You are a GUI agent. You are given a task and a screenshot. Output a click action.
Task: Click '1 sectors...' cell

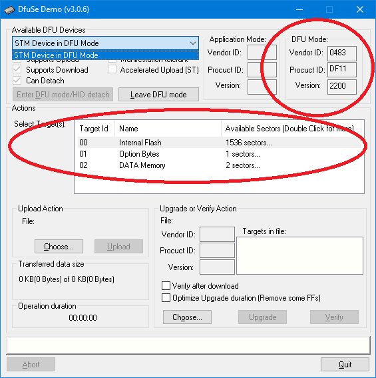(x=243, y=154)
